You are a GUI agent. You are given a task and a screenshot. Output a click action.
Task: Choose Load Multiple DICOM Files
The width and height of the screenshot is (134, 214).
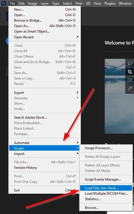(x=106, y=194)
